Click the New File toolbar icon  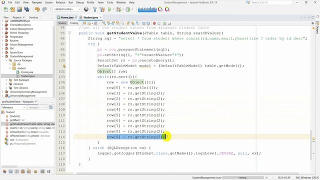(x=5, y=9)
